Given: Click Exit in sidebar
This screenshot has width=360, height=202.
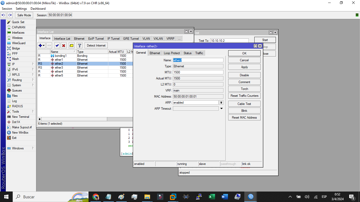Looking at the screenshot, I should click(x=14, y=138).
